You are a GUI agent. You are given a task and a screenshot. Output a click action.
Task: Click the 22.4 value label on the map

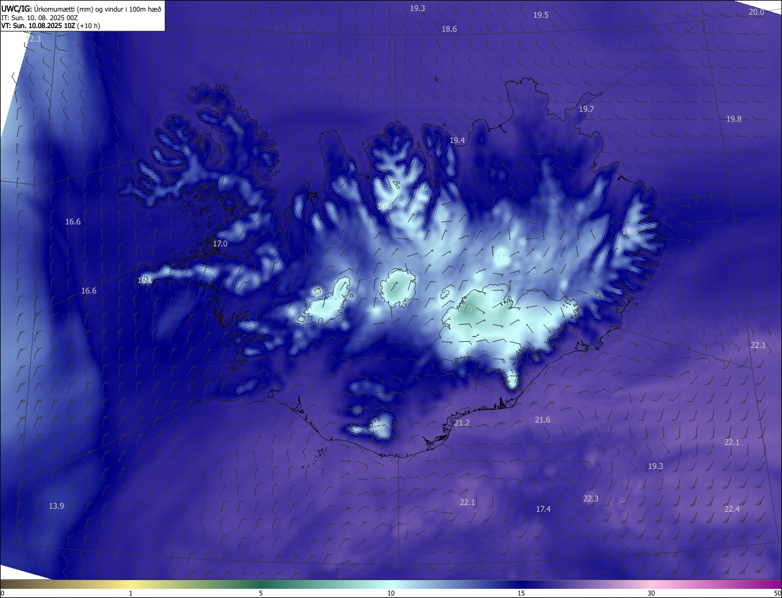pos(732,509)
